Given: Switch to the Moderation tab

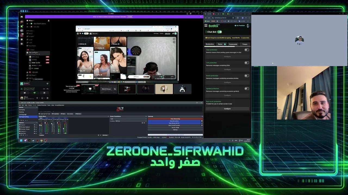Looking at the screenshot, I should click(210, 44).
